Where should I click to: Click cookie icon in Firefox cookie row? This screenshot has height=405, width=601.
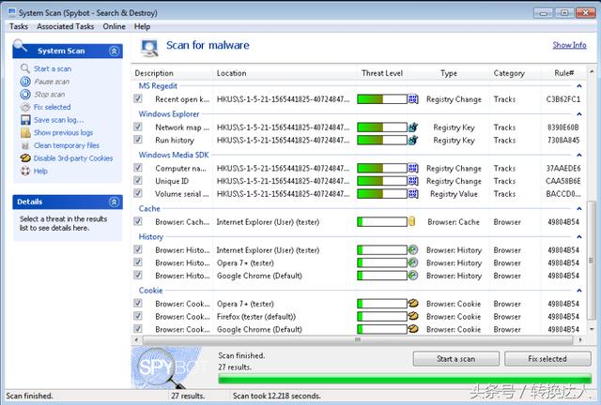tap(413, 316)
